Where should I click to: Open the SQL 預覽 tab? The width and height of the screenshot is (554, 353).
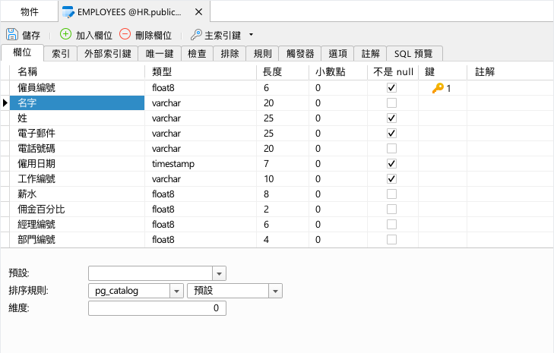pos(413,54)
